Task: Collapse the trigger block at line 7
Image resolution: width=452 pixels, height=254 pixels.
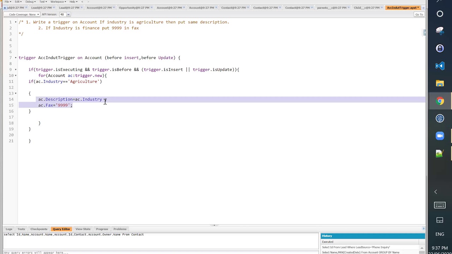Action: 16,58
